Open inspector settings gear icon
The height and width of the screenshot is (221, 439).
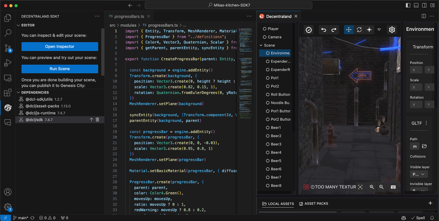coord(392,30)
